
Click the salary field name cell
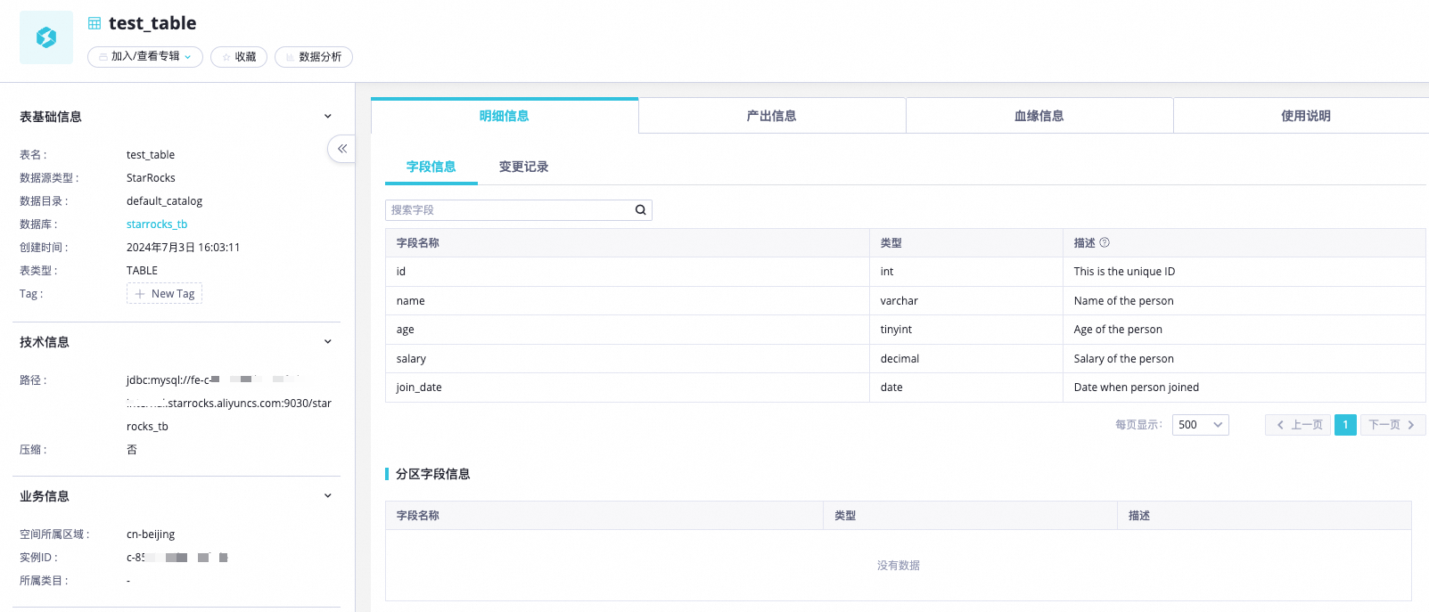628,359
